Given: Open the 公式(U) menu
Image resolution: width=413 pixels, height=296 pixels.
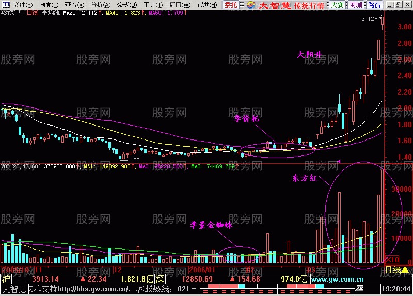Looking at the screenshot, I should pyautogui.click(x=127, y=5).
